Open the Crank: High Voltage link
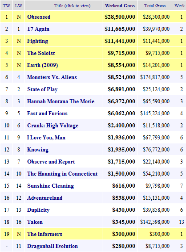This screenshot has height=252, width=186. [53, 126]
